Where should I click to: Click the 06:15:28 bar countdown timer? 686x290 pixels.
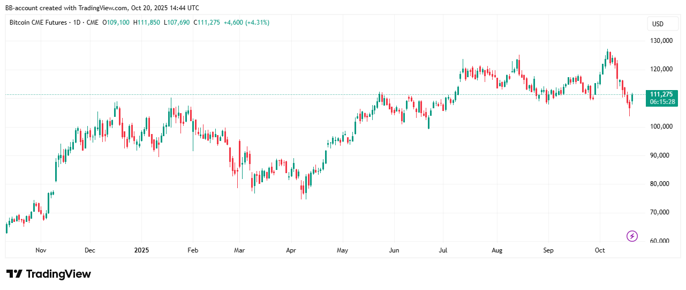coord(662,102)
